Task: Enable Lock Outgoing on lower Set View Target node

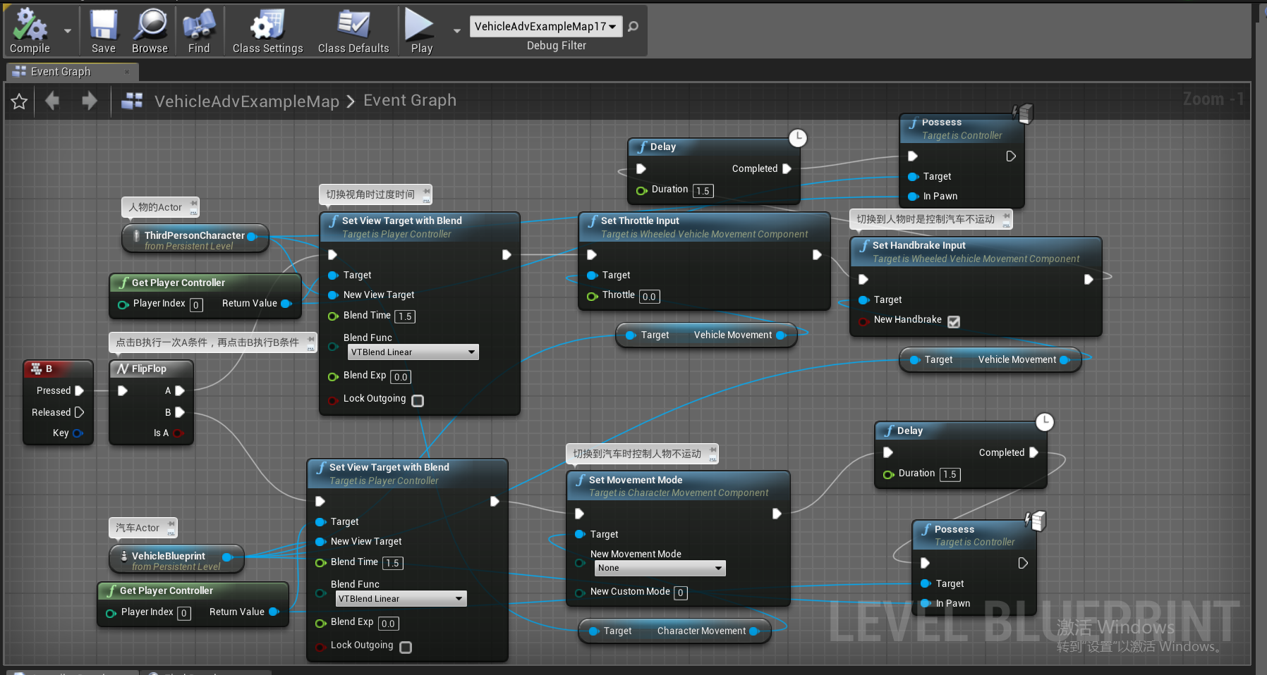Action: [406, 647]
